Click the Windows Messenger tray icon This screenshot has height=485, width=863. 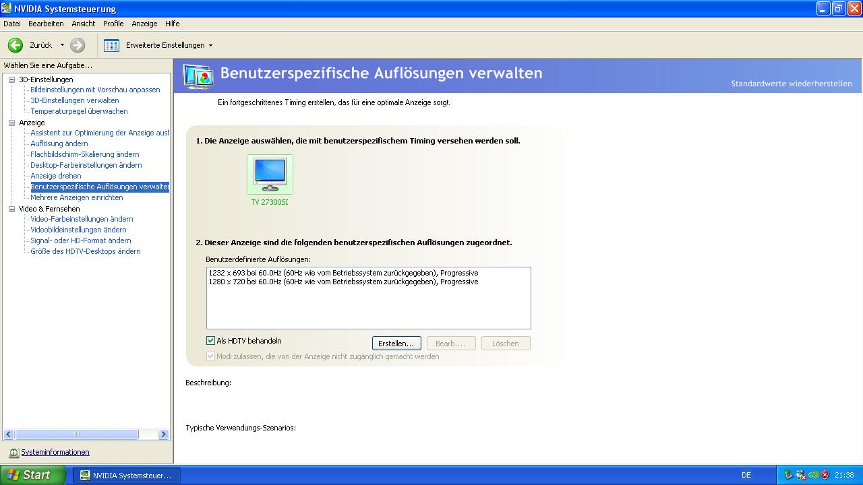800,475
